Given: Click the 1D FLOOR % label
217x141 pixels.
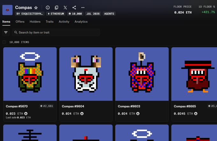Looking at the screenshot, I should [x=207, y=7].
